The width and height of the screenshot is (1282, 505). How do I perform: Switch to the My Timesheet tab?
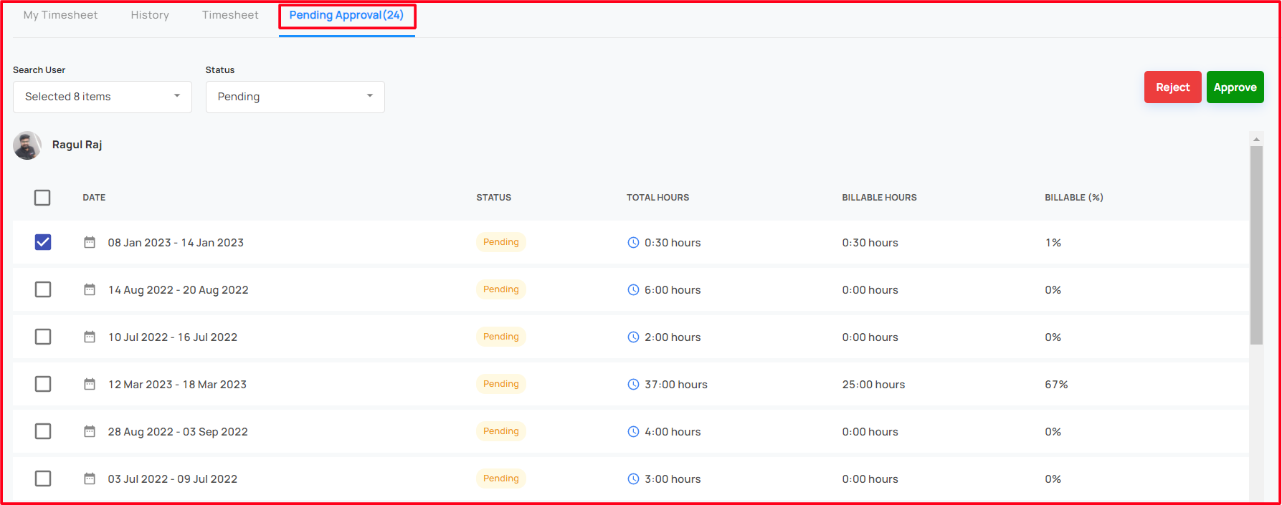[x=60, y=15]
